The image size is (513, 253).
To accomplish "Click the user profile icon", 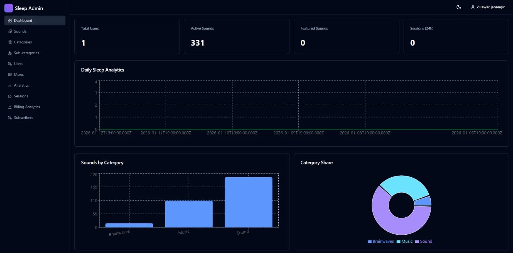I will pos(473,7).
